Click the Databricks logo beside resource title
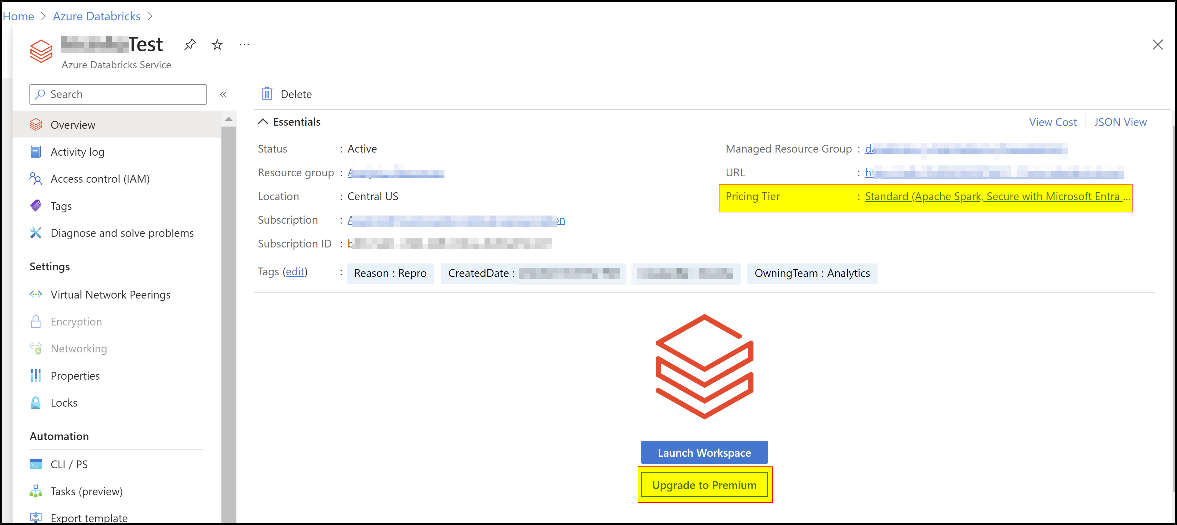Viewport: 1177px width, 525px height. click(x=41, y=51)
